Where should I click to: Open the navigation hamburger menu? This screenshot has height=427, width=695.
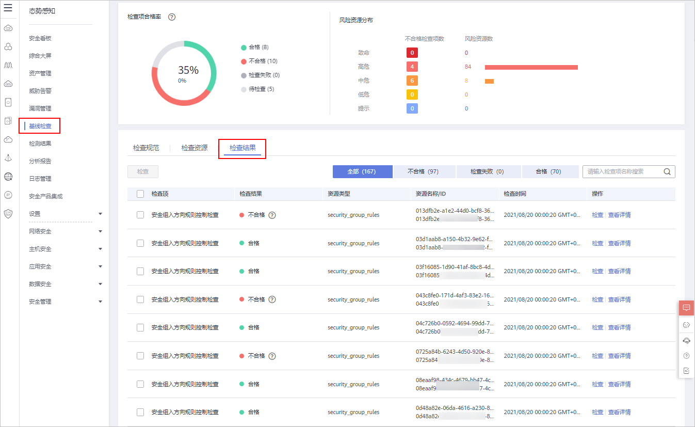pos(8,9)
